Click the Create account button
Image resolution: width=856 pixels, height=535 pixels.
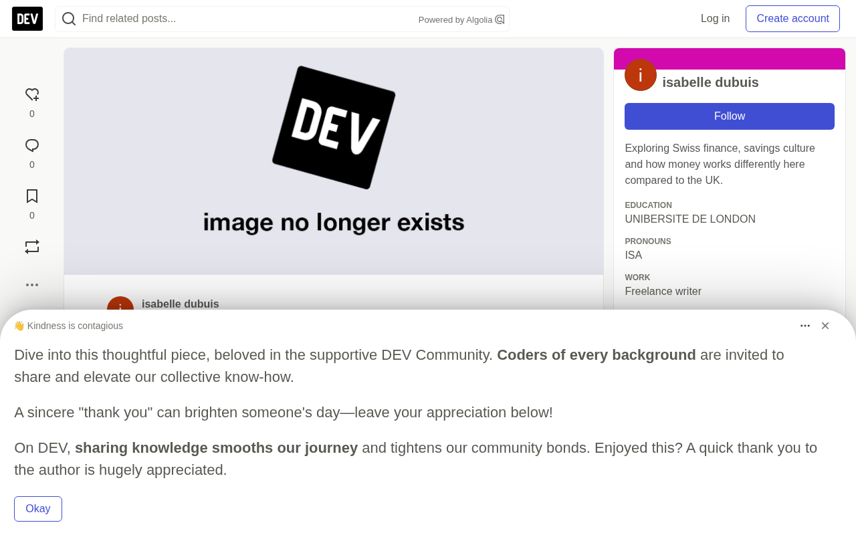click(792, 19)
